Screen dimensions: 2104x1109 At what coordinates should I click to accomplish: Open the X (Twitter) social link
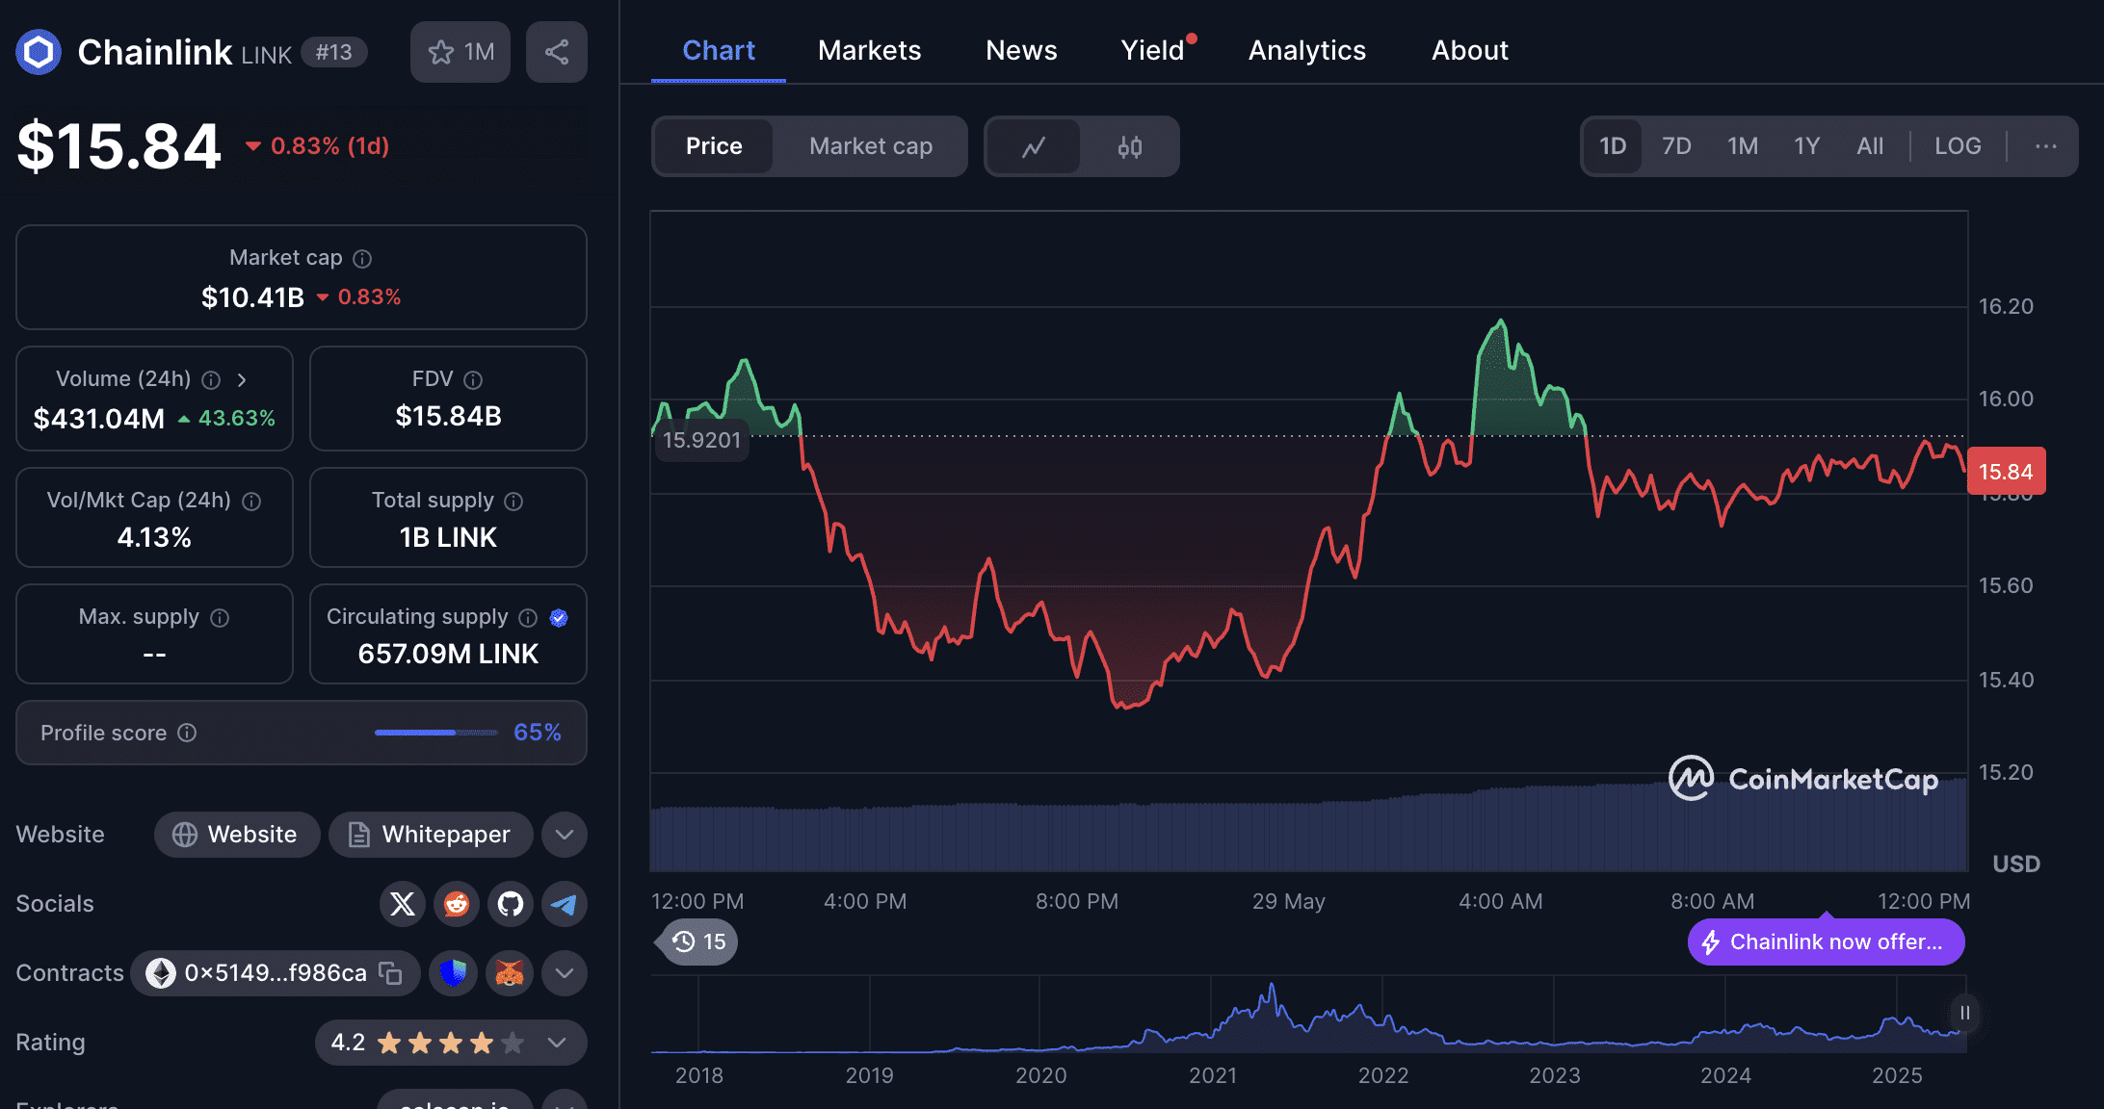[x=403, y=903]
